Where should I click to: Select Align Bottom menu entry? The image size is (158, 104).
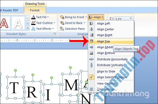(111, 53)
